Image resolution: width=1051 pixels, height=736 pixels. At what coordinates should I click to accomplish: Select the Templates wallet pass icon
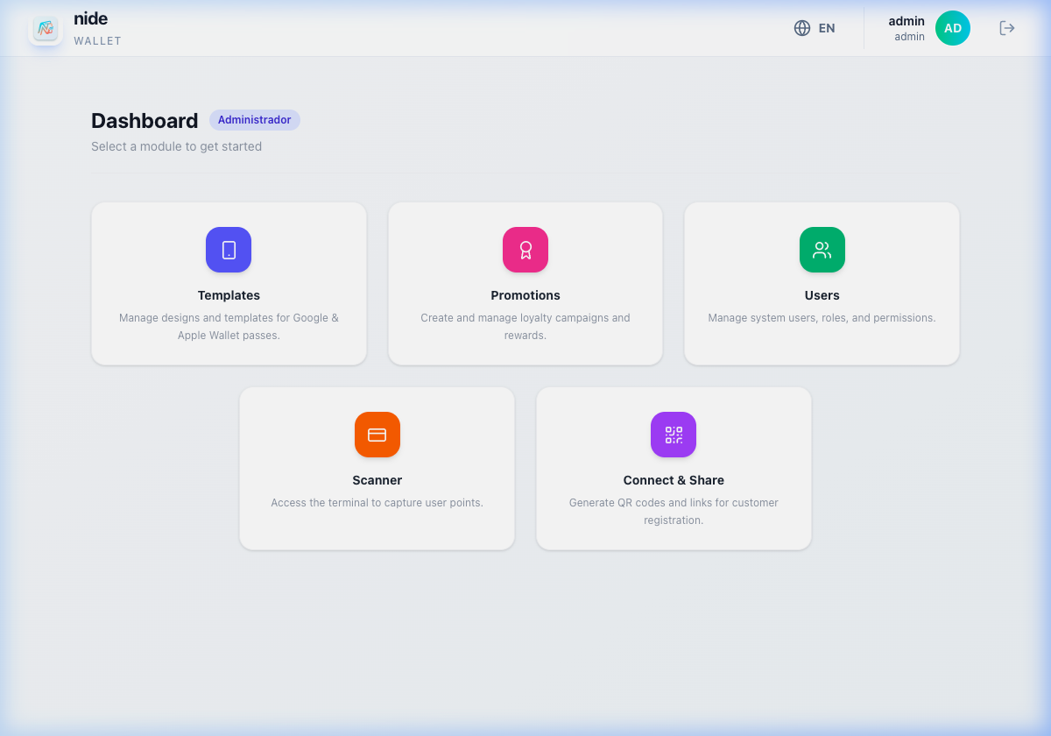[x=229, y=250]
